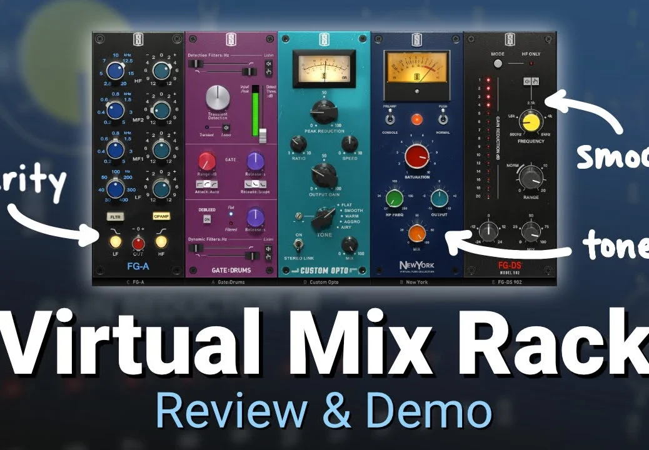Click the blue LF frequency knob on FG-A

[x=116, y=189]
